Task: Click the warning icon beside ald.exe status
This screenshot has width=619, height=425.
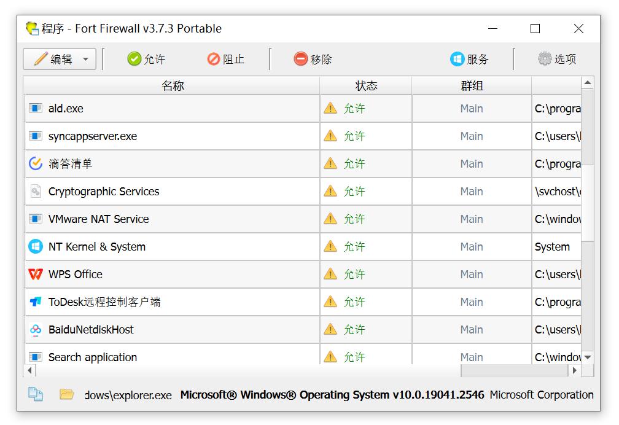Action: pos(330,108)
